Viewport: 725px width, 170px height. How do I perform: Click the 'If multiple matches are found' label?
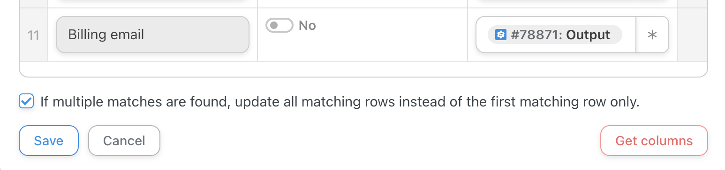[x=340, y=102]
